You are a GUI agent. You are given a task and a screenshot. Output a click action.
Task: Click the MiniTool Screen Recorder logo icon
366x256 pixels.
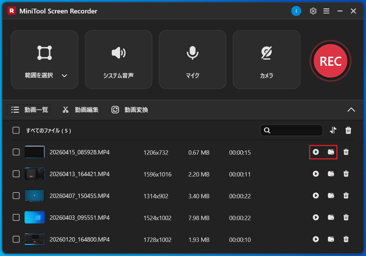[x=12, y=11]
